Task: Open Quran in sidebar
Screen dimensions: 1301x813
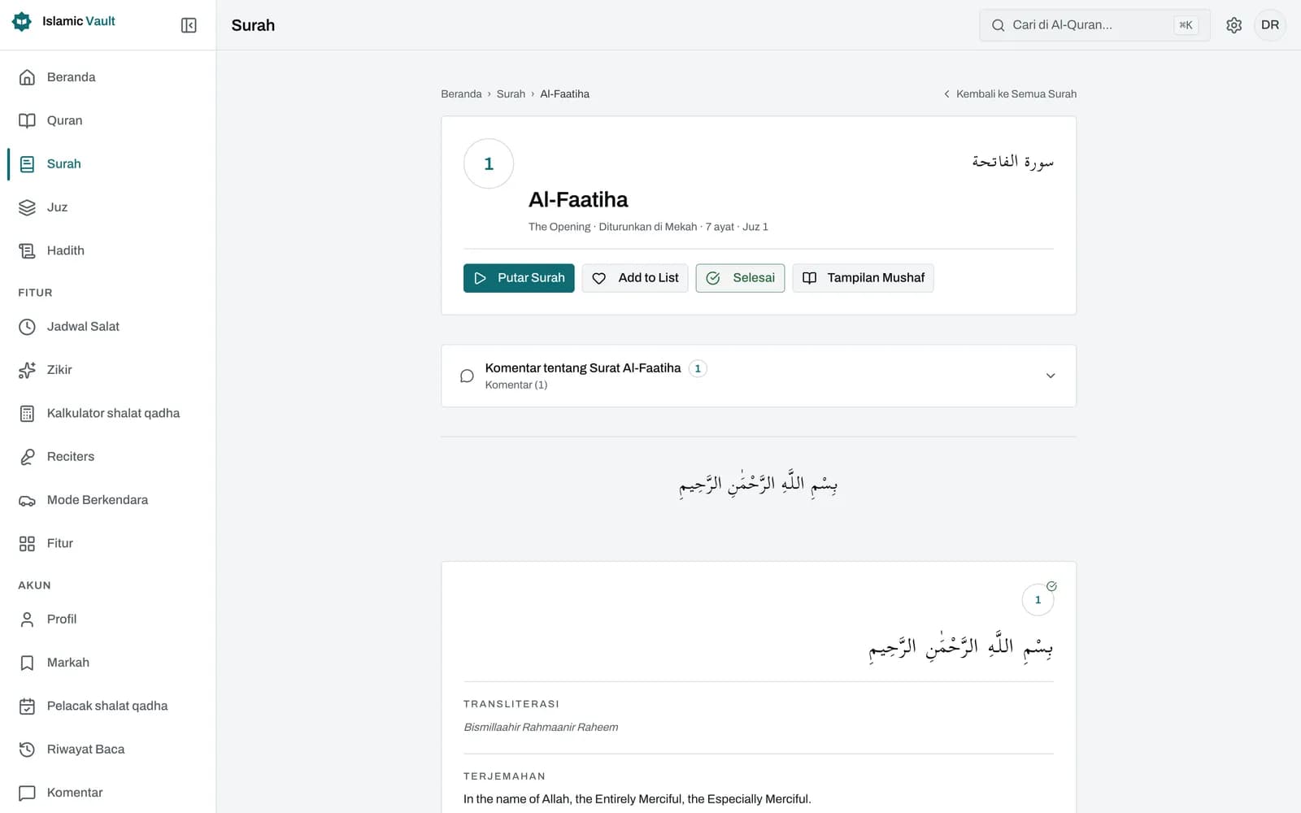Action: coord(108,120)
